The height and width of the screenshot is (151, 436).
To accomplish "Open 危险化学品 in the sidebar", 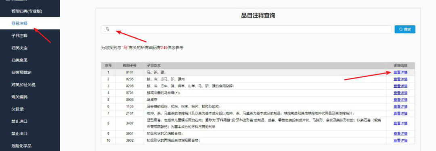I will coord(21,146).
